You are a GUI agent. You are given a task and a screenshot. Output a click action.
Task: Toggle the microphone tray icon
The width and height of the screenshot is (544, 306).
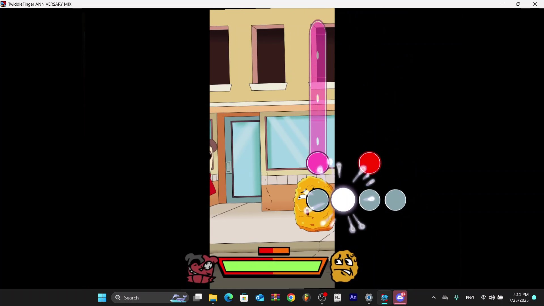coord(456,297)
